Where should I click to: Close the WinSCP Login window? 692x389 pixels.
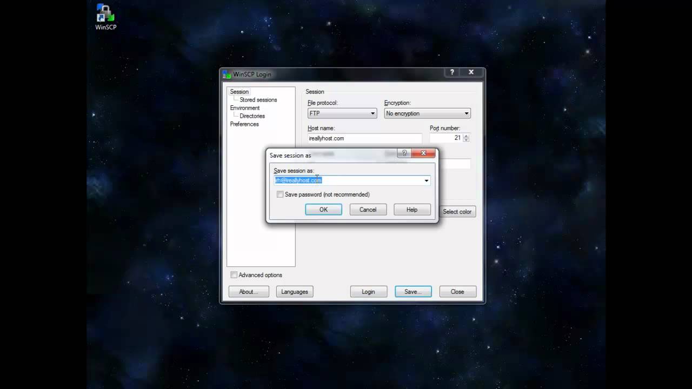tap(471, 72)
